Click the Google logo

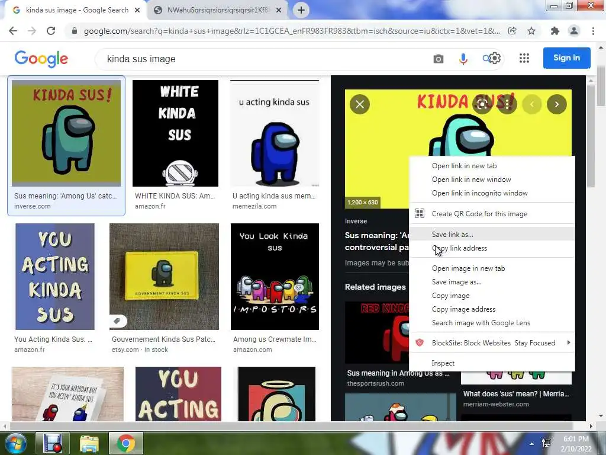coord(41,59)
